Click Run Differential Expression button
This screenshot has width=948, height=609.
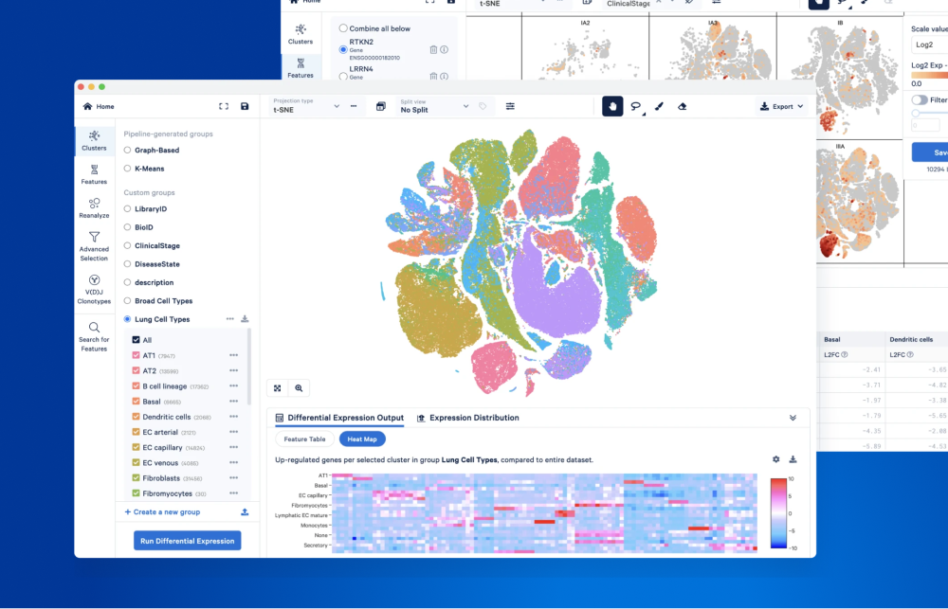(x=188, y=541)
